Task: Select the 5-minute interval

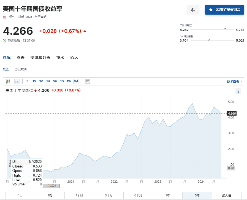Action: tap(27, 81)
